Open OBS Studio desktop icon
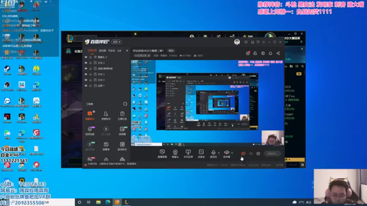Viewport: 367px width, 206px height. [7, 86]
